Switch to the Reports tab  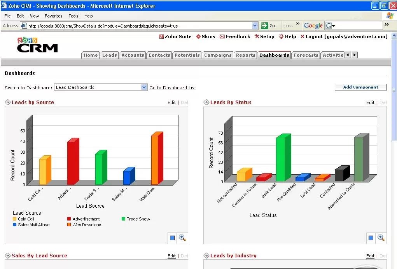(x=245, y=55)
